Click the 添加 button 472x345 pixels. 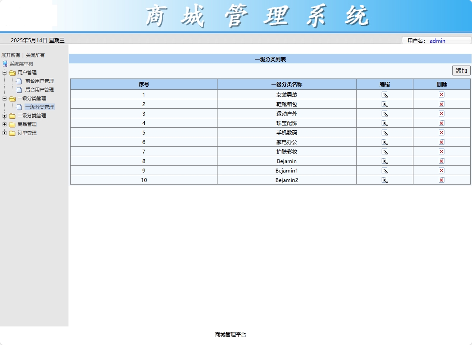(461, 70)
